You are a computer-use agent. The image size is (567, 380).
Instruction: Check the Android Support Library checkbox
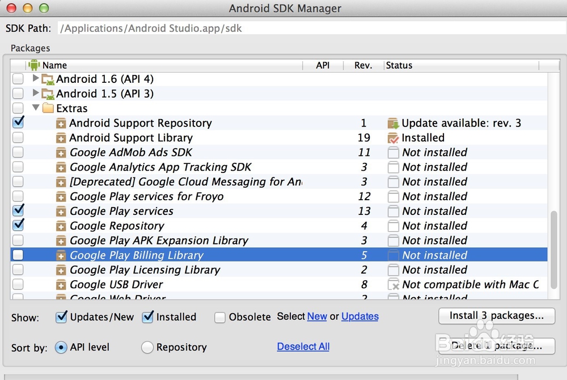pyautogui.click(x=18, y=137)
